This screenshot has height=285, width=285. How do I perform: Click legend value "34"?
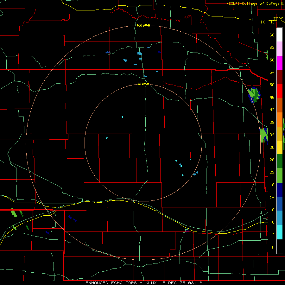click(272, 135)
